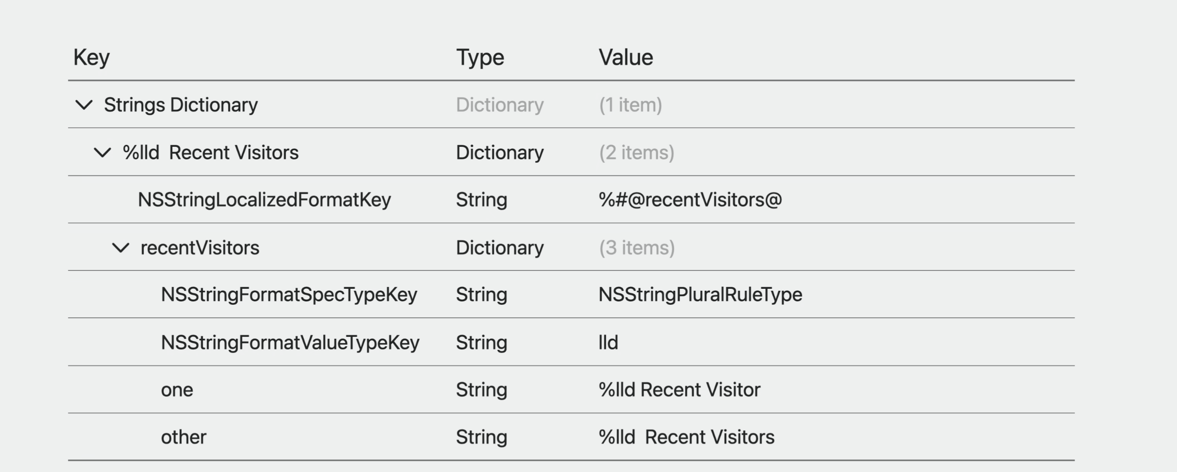Collapse the %lld Recent Visitors chevron
The height and width of the screenshot is (472, 1177).
tap(102, 153)
